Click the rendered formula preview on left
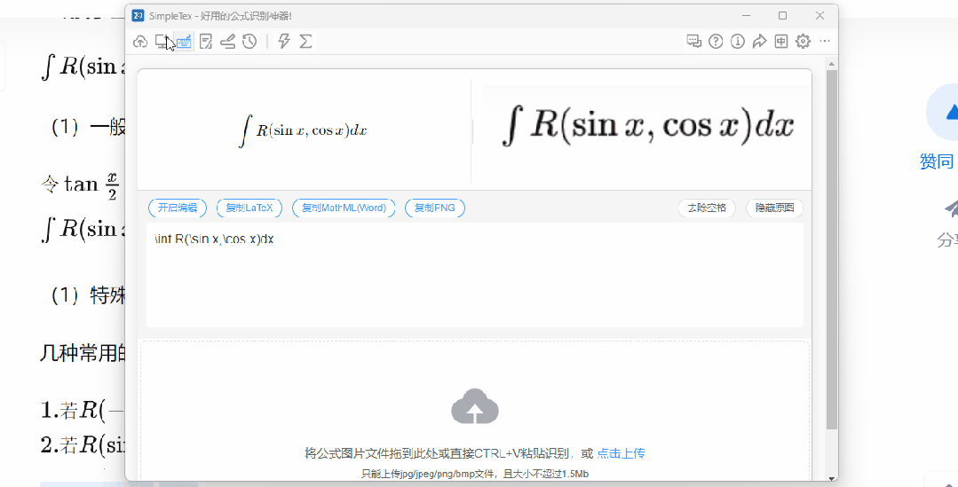This screenshot has height=487, width=958. (303, 131)
